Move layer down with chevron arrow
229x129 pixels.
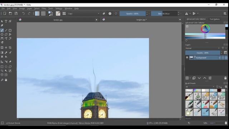pyautogui.click(x=199, y=78)
